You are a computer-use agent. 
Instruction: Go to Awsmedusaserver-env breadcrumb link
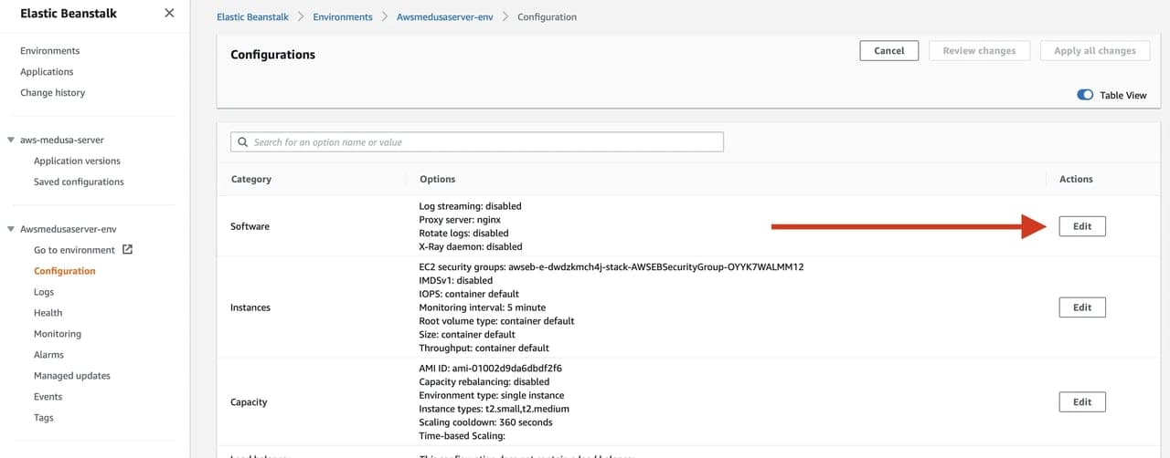(445, 17)
